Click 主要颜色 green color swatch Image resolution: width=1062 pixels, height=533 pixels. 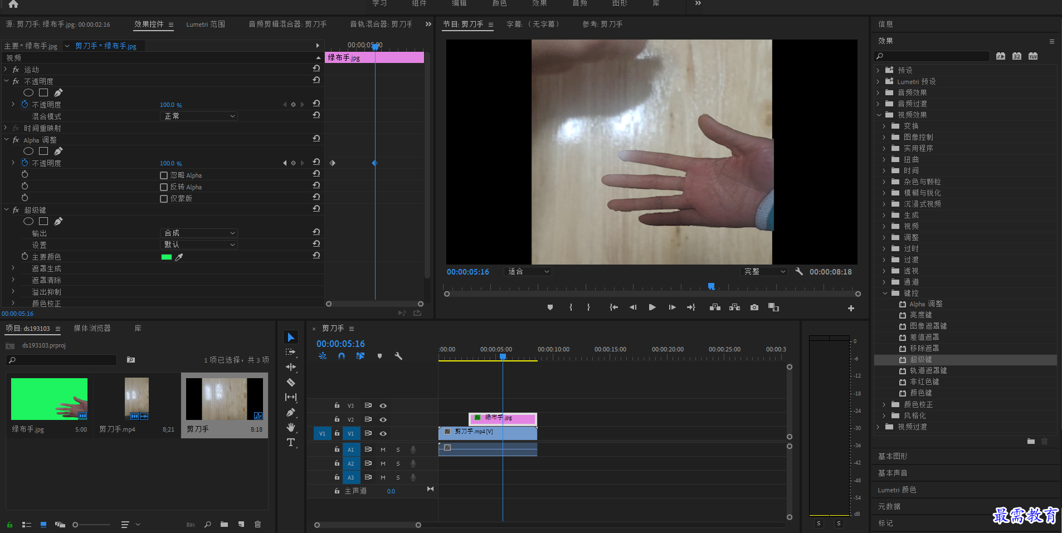point(166,257)
